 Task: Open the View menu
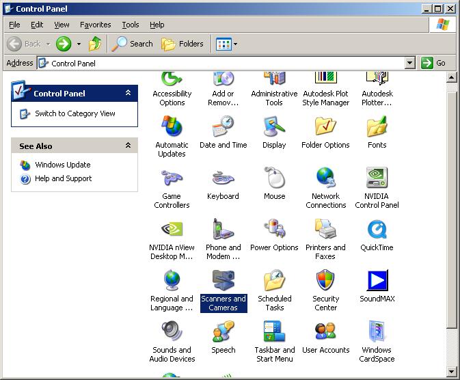coord(62,25)
